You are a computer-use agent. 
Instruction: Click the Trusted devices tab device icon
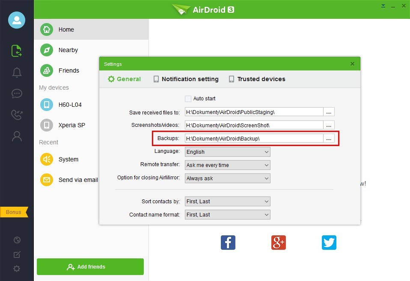tap(232, 79)
